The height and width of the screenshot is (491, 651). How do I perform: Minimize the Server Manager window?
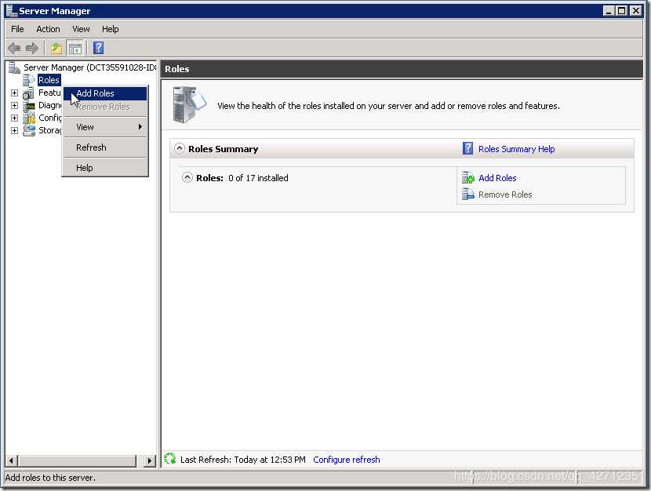609,11
